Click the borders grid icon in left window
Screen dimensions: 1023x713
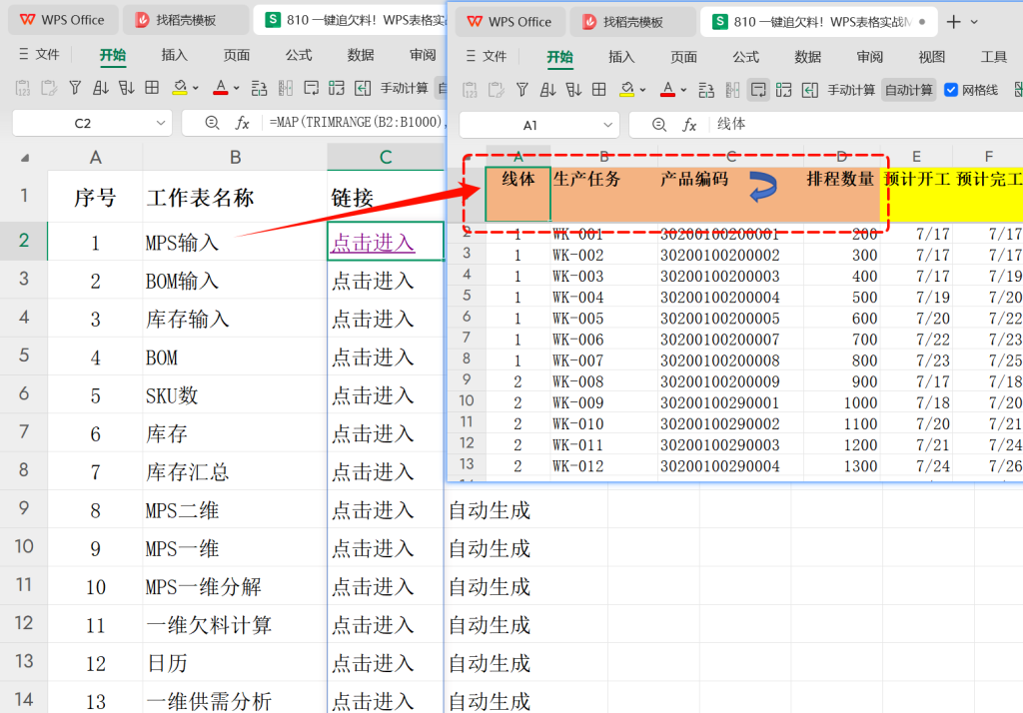click(x=152, y=88)
